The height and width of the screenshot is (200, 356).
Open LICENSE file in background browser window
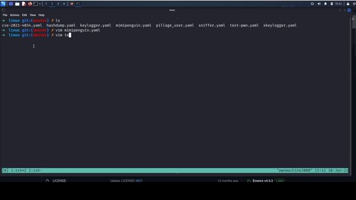pyautogui.click(x=60, y=181)
